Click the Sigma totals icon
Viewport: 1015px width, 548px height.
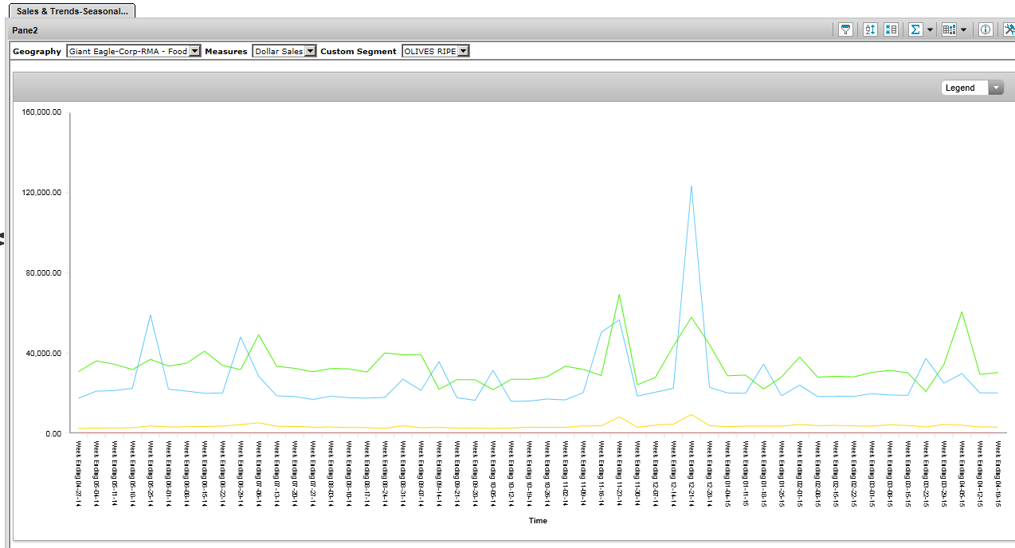915,29
